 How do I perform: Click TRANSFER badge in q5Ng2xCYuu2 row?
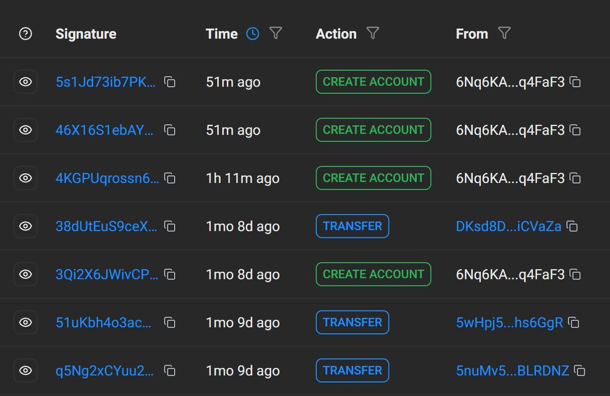click(352, 371)
